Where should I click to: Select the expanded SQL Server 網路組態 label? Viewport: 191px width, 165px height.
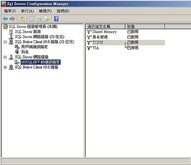[x=32, y=57]
